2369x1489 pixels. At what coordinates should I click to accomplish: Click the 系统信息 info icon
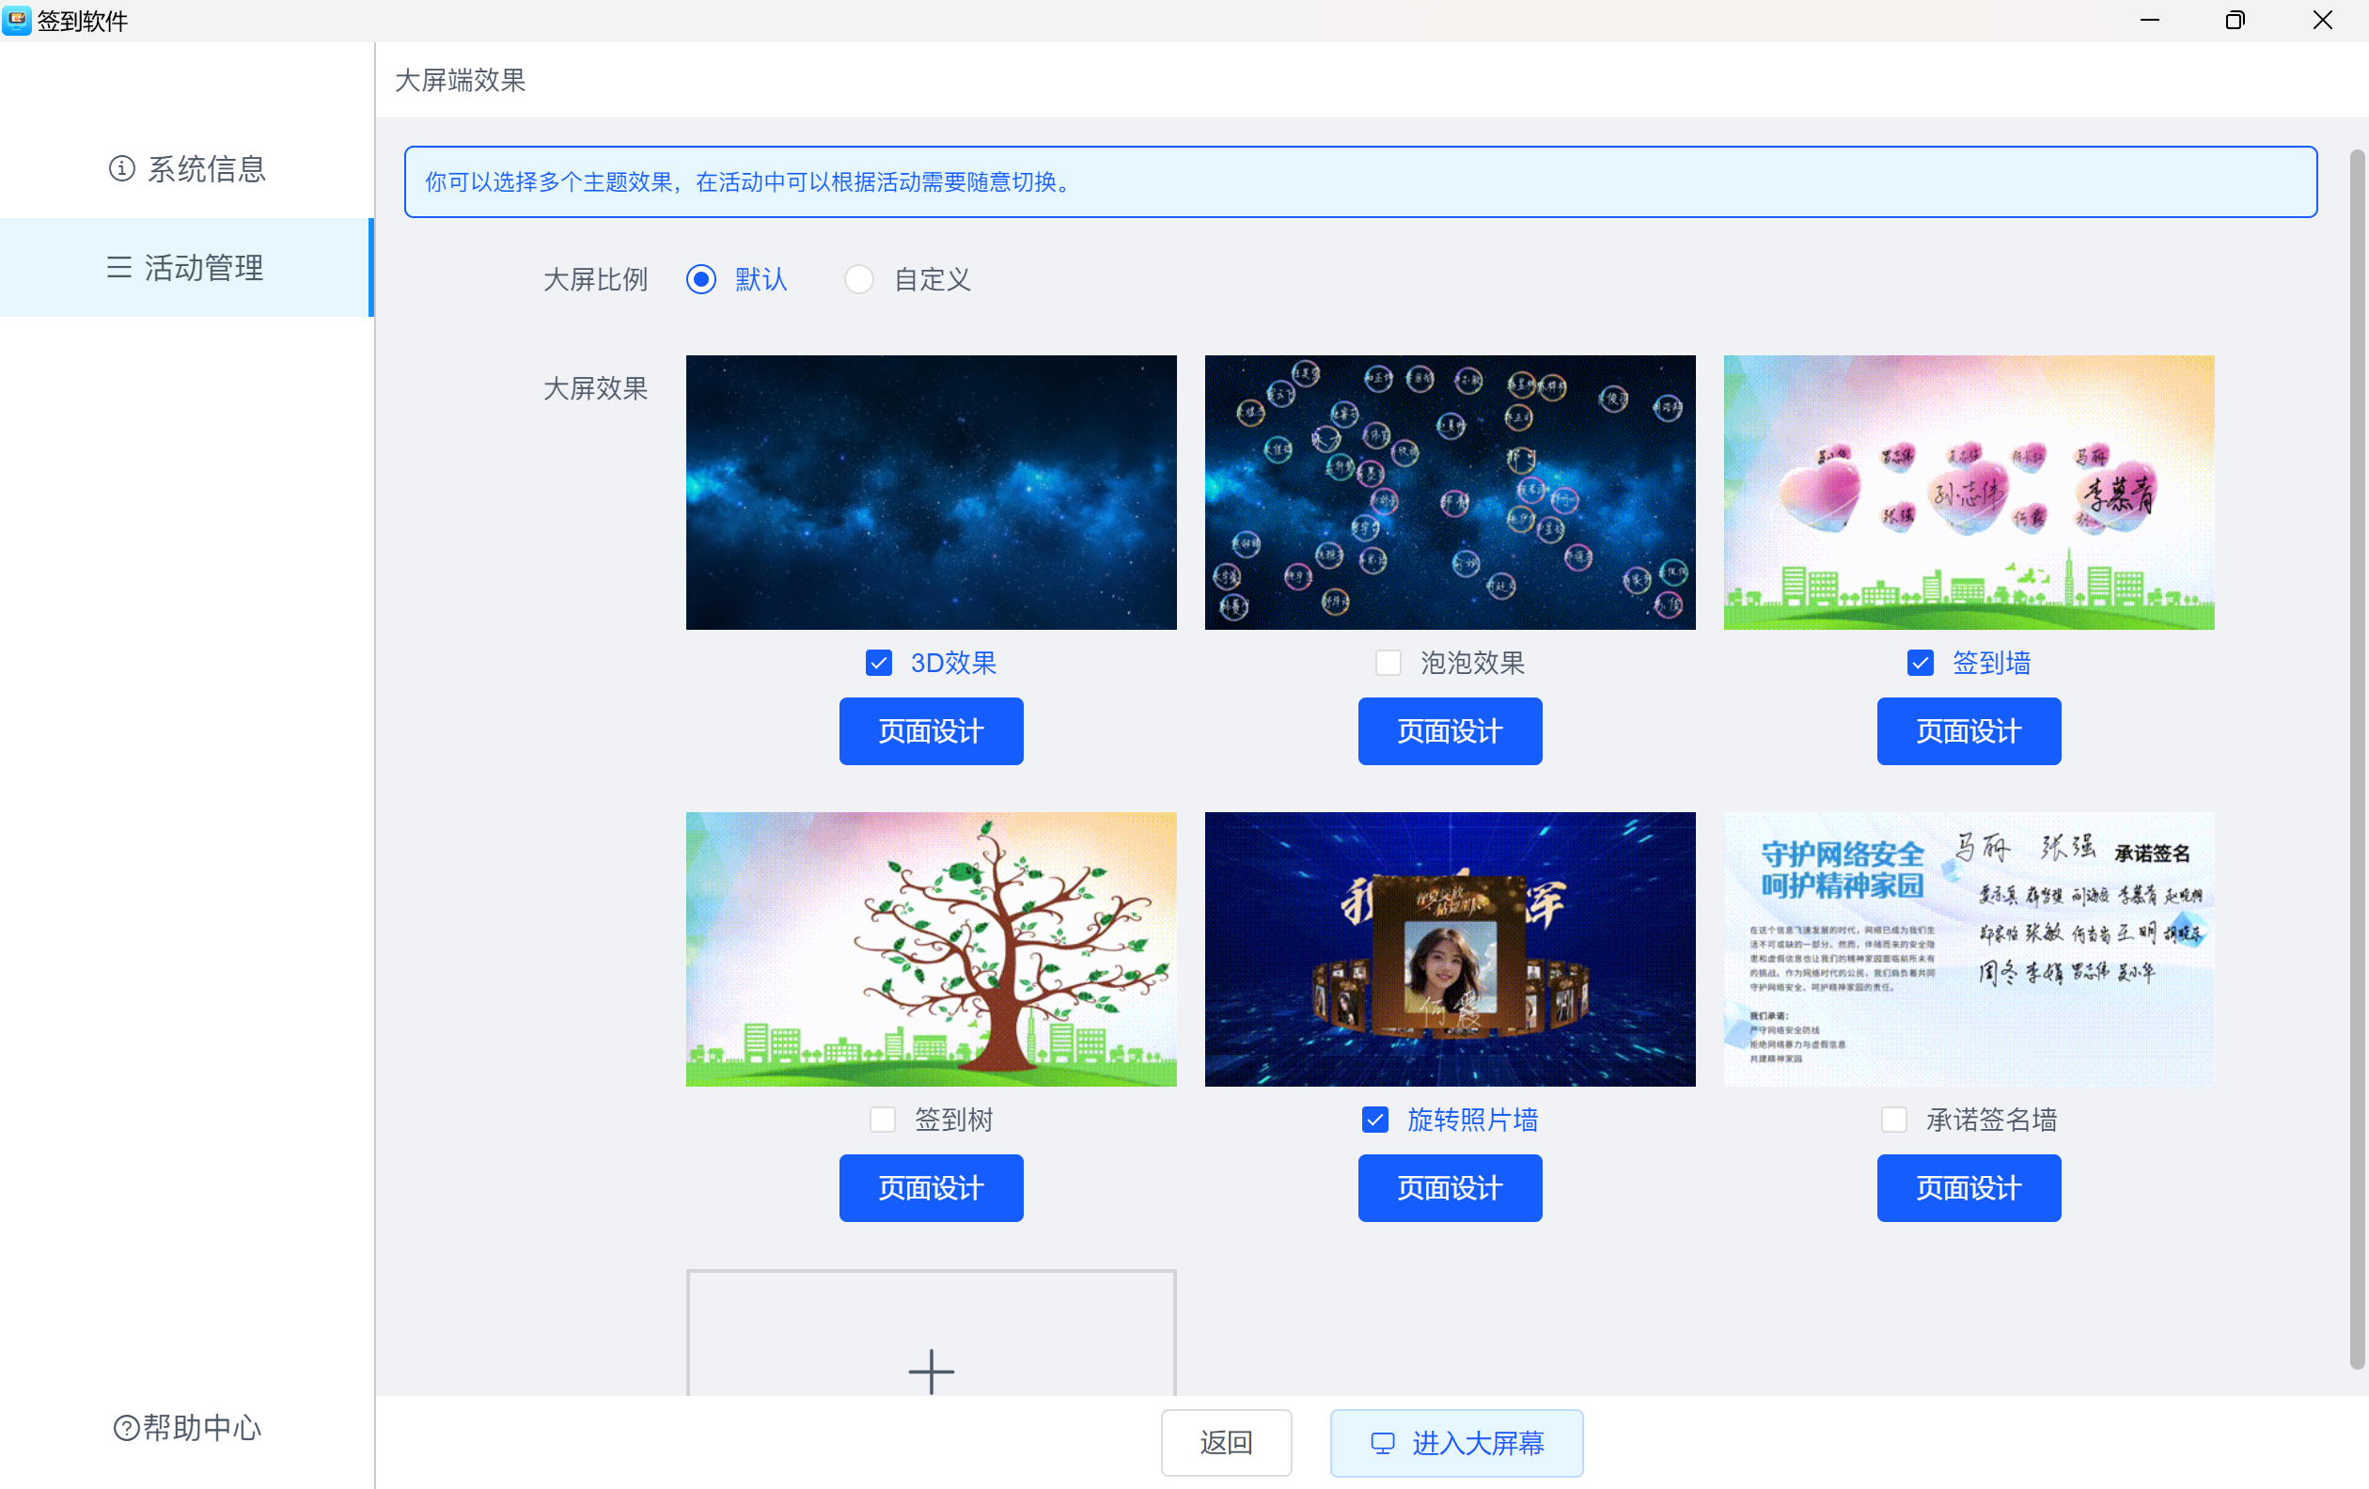tap(121, 169)
